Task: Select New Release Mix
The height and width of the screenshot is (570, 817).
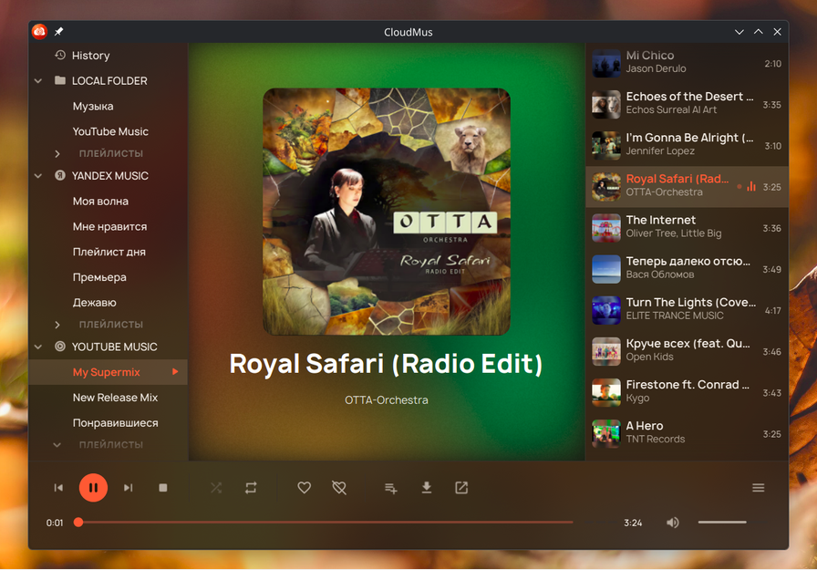Action: click(x=115, y=398)
